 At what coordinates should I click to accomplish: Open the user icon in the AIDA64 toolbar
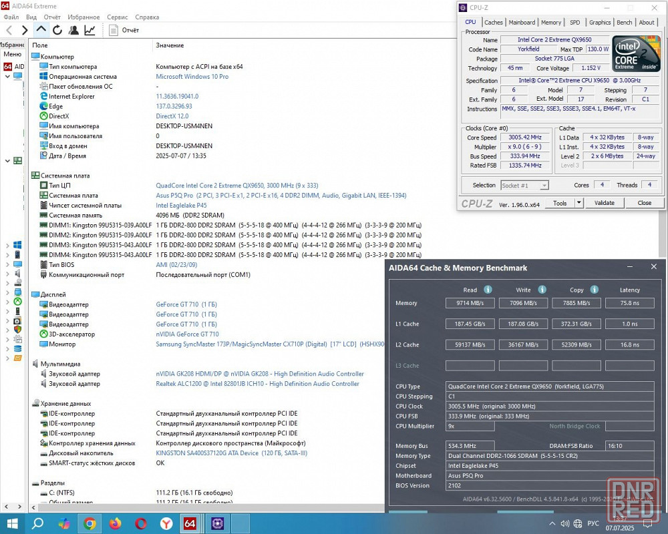click(73, 30)
